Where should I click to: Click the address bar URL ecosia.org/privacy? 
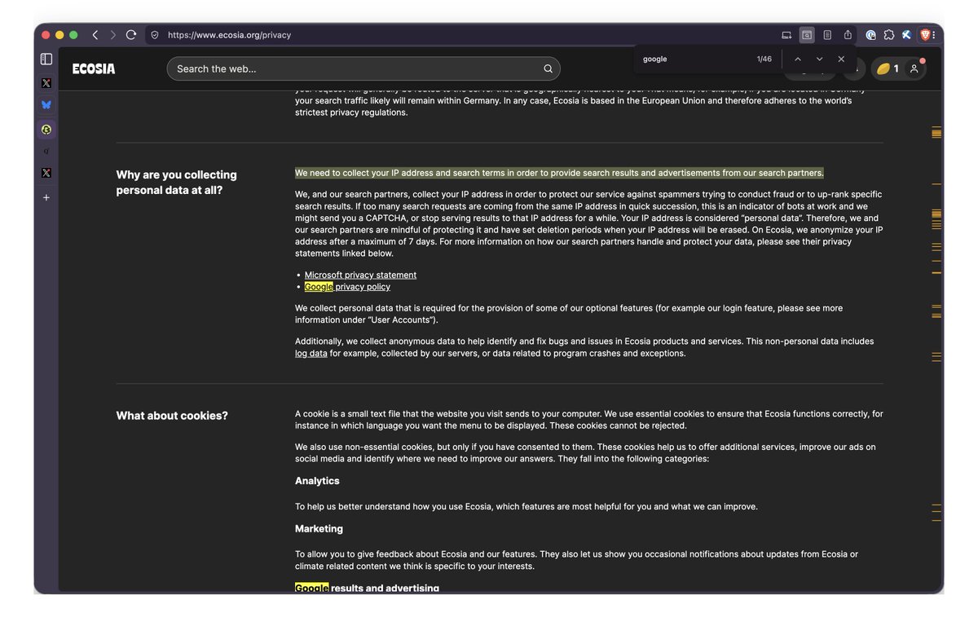click(229, 35)
